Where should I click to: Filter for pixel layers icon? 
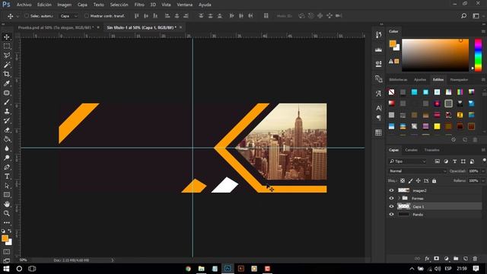click(x=438, y=161)
